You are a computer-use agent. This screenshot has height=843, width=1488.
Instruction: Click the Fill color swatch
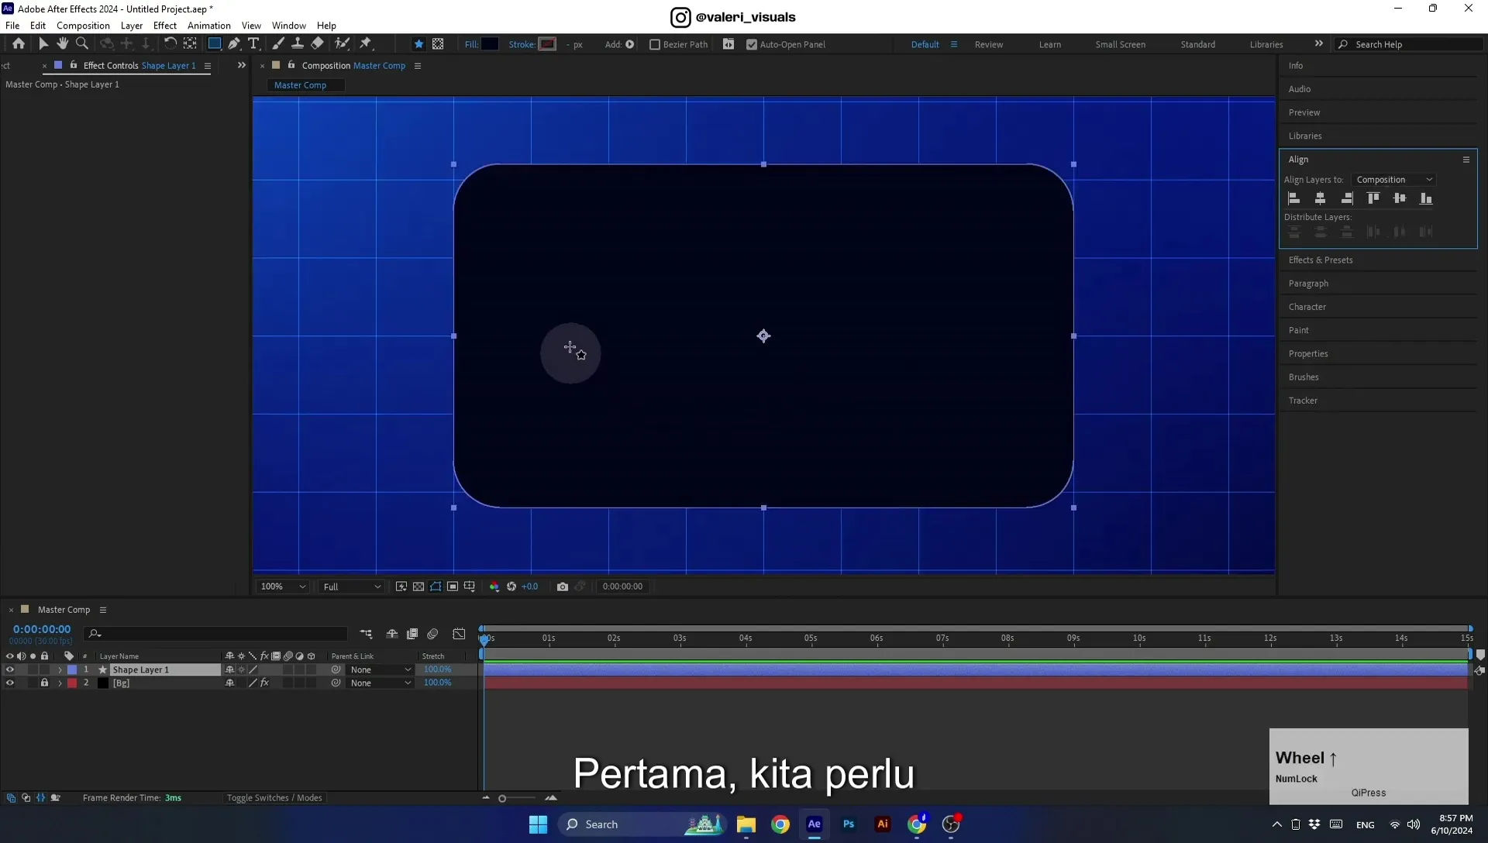[490, 44]
